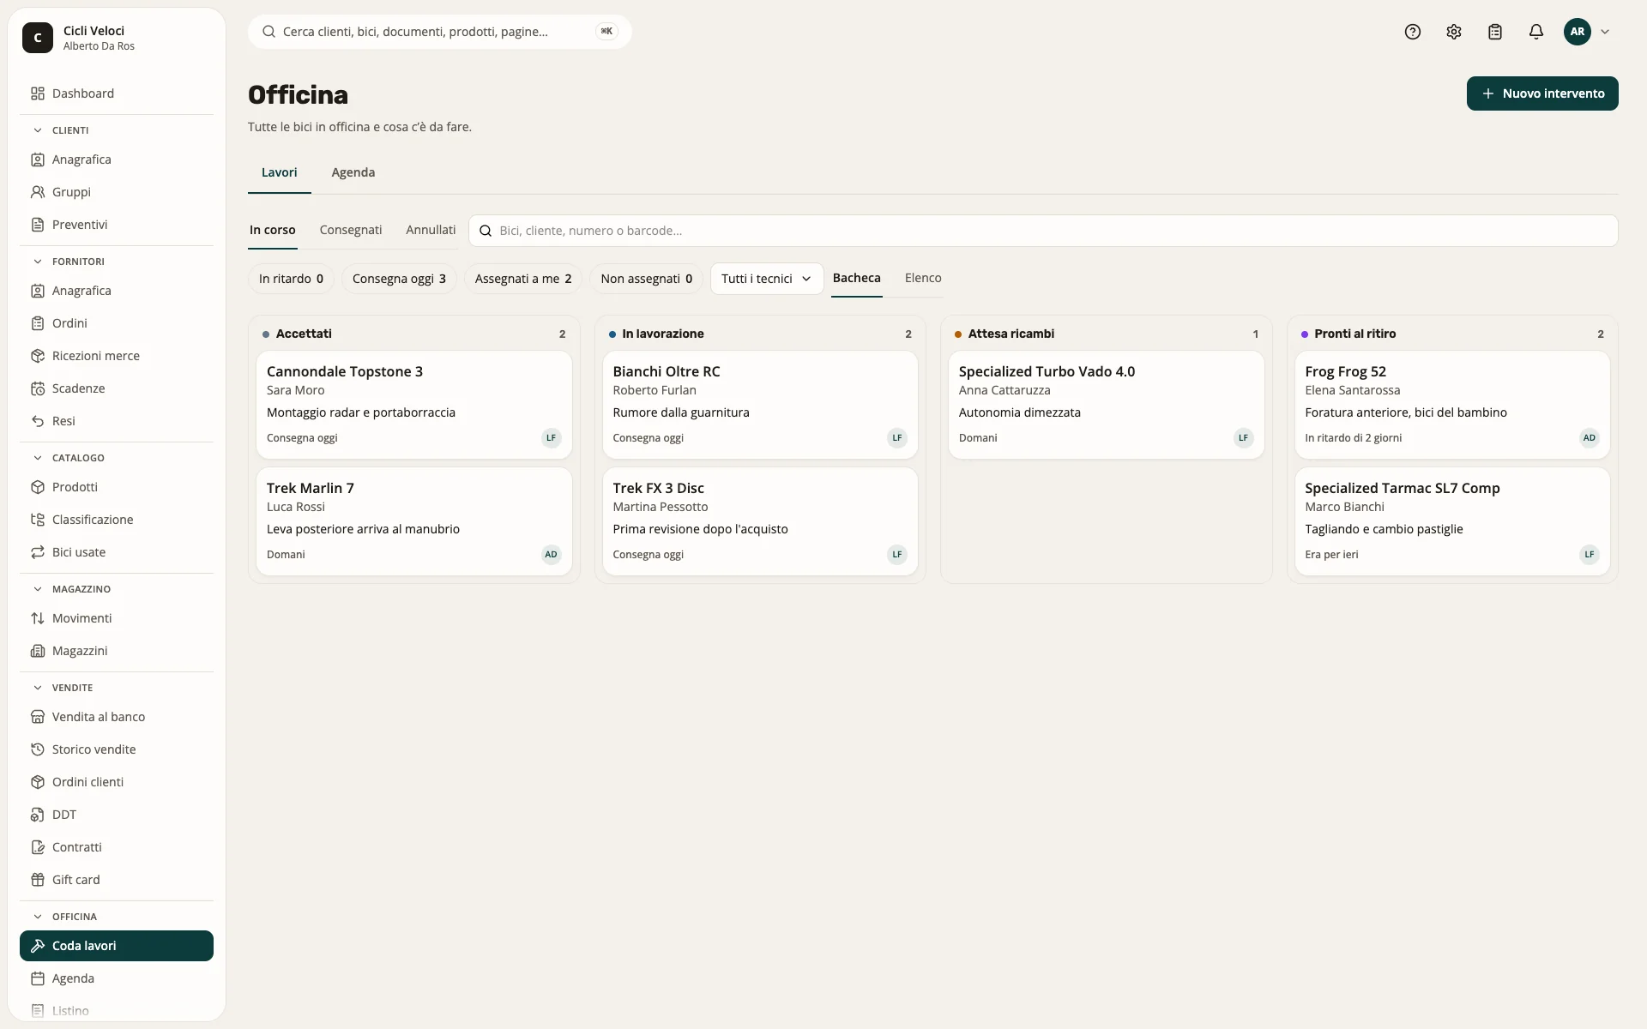Open the Tutti i tecnici dropdown
This screenshot has height=1029, width=1647.
pyautogui.click(x=766, y=279)
